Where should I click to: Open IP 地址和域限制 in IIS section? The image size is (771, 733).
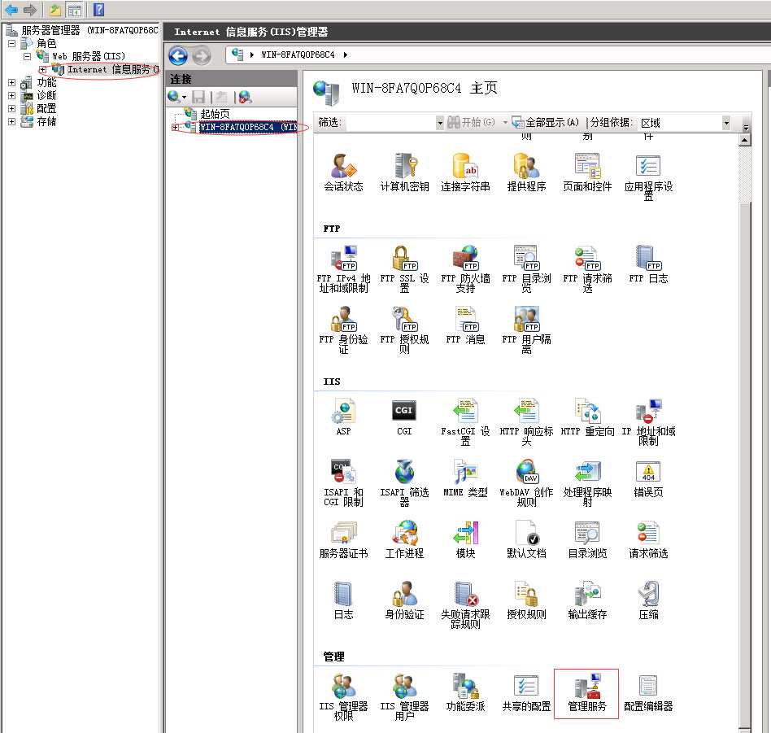tap(648, 421)
